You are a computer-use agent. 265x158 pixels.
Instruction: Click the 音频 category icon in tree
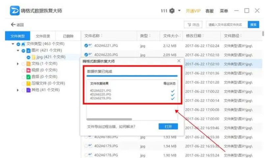(x=28, y=77)
